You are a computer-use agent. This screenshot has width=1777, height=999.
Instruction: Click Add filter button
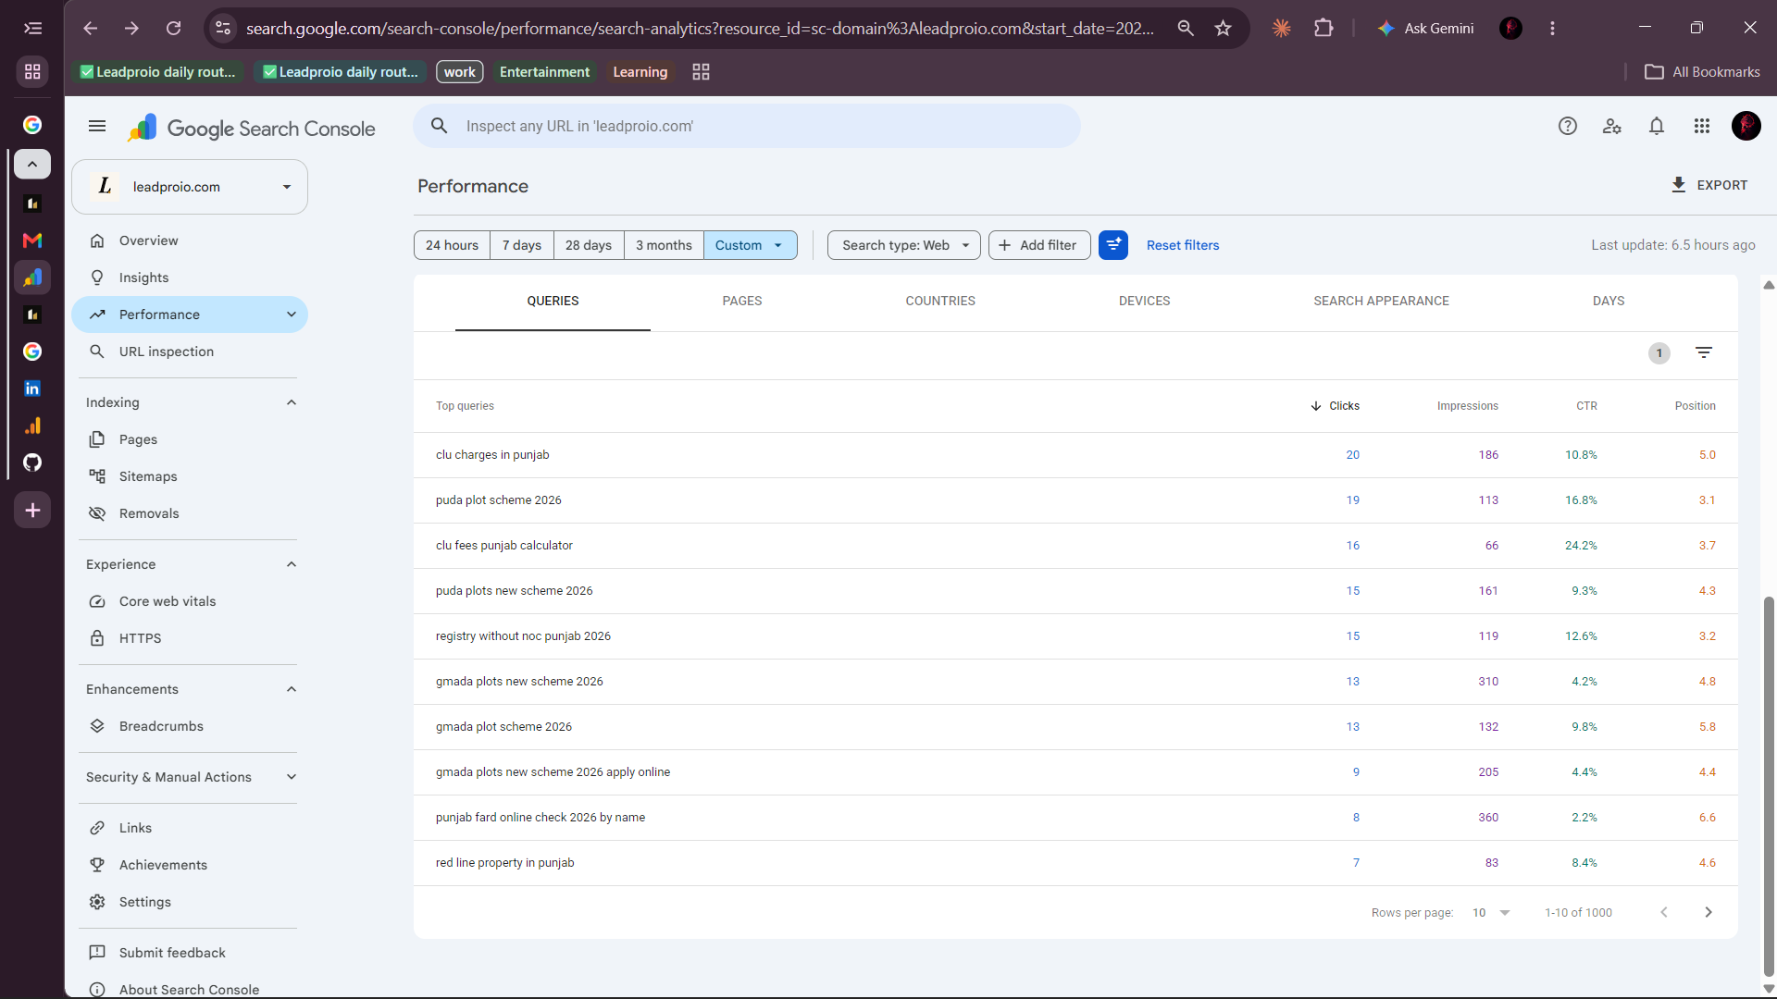point(1039,245)
